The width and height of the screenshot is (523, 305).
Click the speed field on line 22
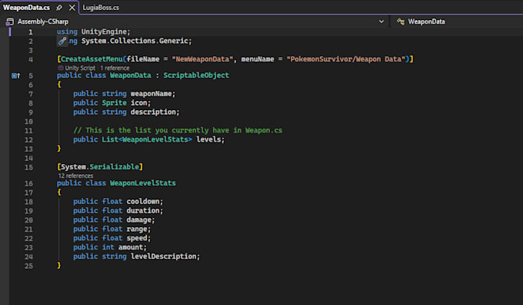137,238
